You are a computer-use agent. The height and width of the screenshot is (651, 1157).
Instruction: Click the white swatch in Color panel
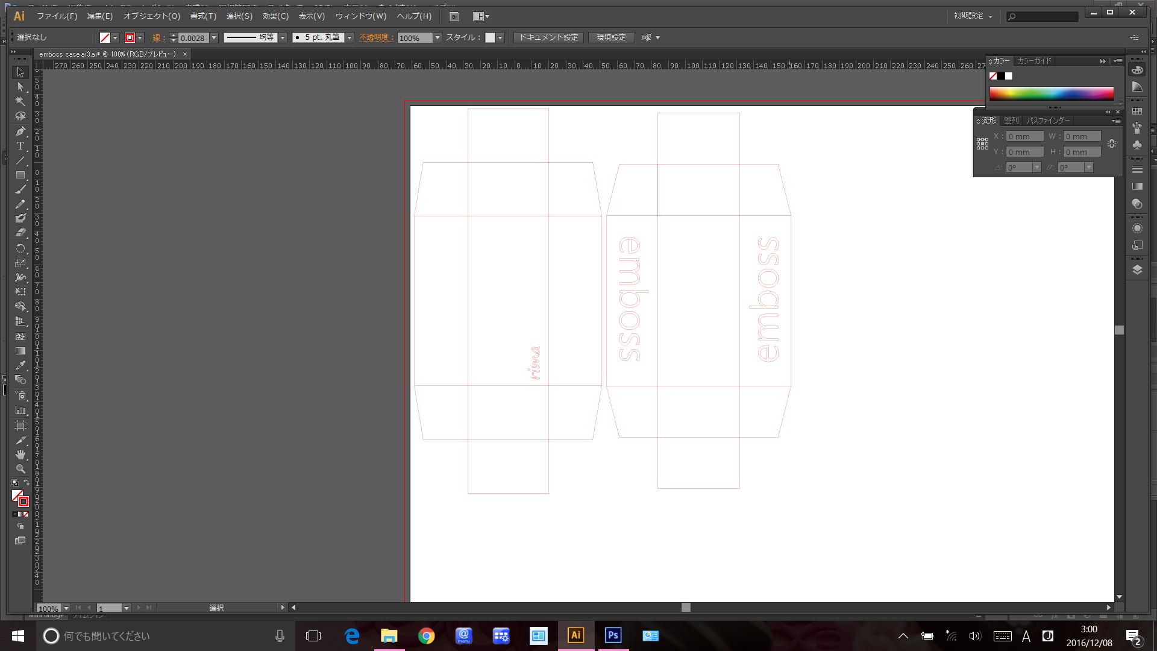click(1009, 76)
